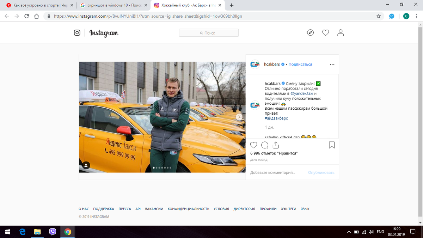Open the О НАС footer link
Screen dimensions: 423x238
84,209
